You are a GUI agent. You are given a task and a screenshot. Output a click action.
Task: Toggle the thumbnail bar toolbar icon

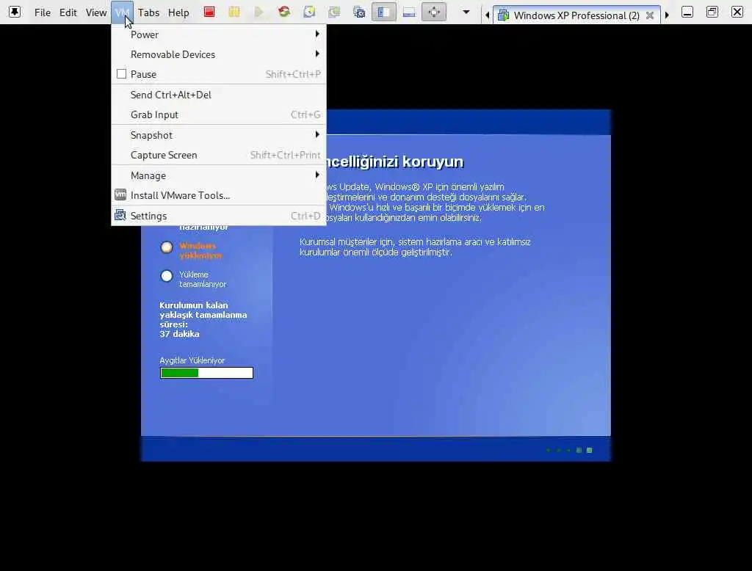click(x=409, y=12)
